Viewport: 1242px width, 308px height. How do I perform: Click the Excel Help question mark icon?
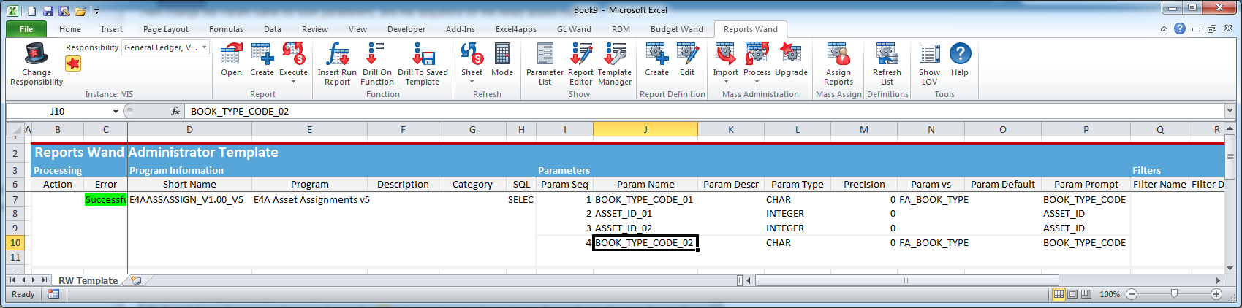[1180, 28]
